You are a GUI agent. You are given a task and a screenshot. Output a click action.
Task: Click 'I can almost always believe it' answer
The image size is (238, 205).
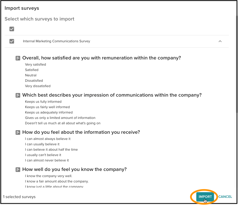48,139
